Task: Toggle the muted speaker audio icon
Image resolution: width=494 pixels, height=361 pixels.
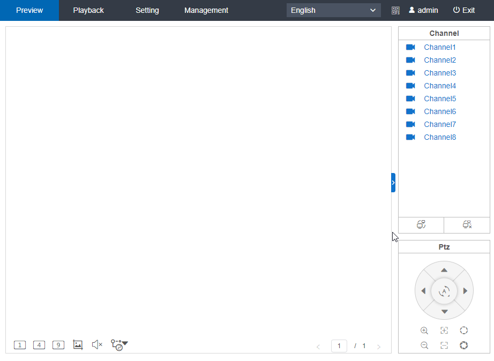Action: pos(97,345)
